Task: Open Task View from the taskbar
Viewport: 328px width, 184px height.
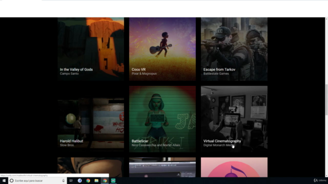Action: (x=71, y=180)
